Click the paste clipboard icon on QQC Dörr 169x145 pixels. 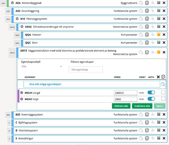point(141,42)
